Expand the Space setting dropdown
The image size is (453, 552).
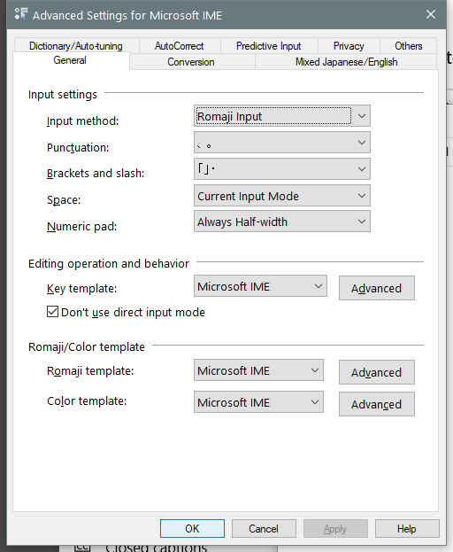click(x=282, y=196)
